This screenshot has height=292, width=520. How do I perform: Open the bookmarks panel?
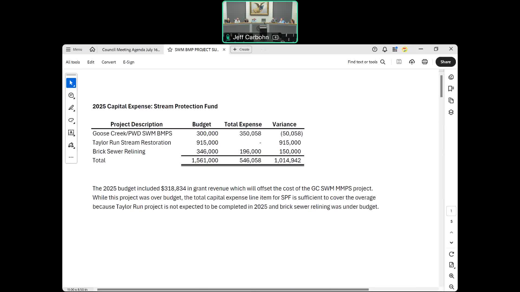click(451, 89)
